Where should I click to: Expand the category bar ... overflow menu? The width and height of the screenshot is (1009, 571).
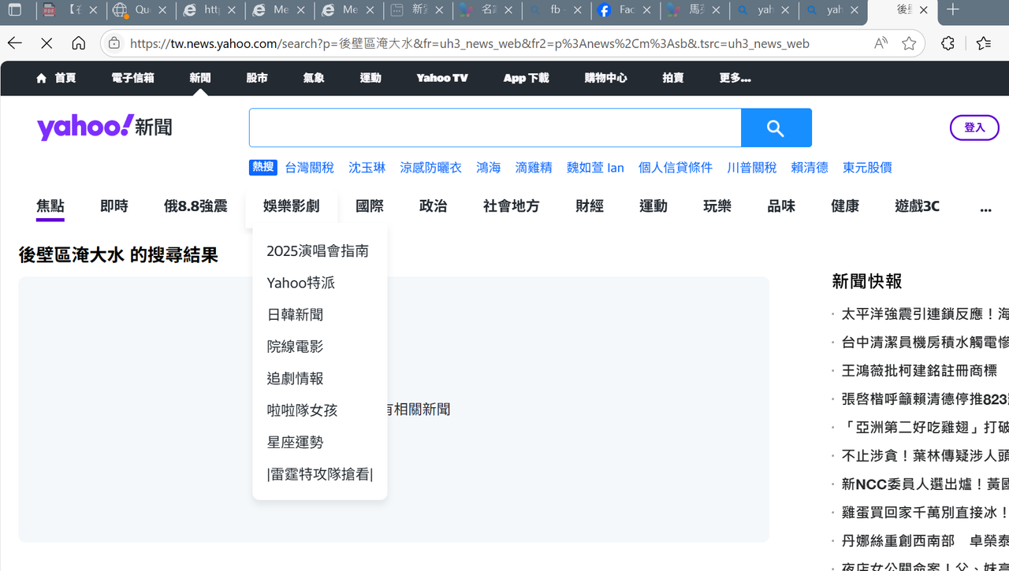pyautogui.click(x=985, y=206)
